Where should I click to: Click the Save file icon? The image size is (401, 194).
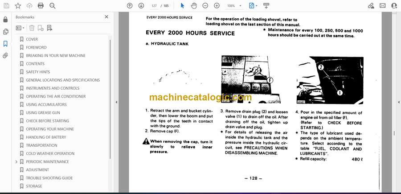coord(6,6)
